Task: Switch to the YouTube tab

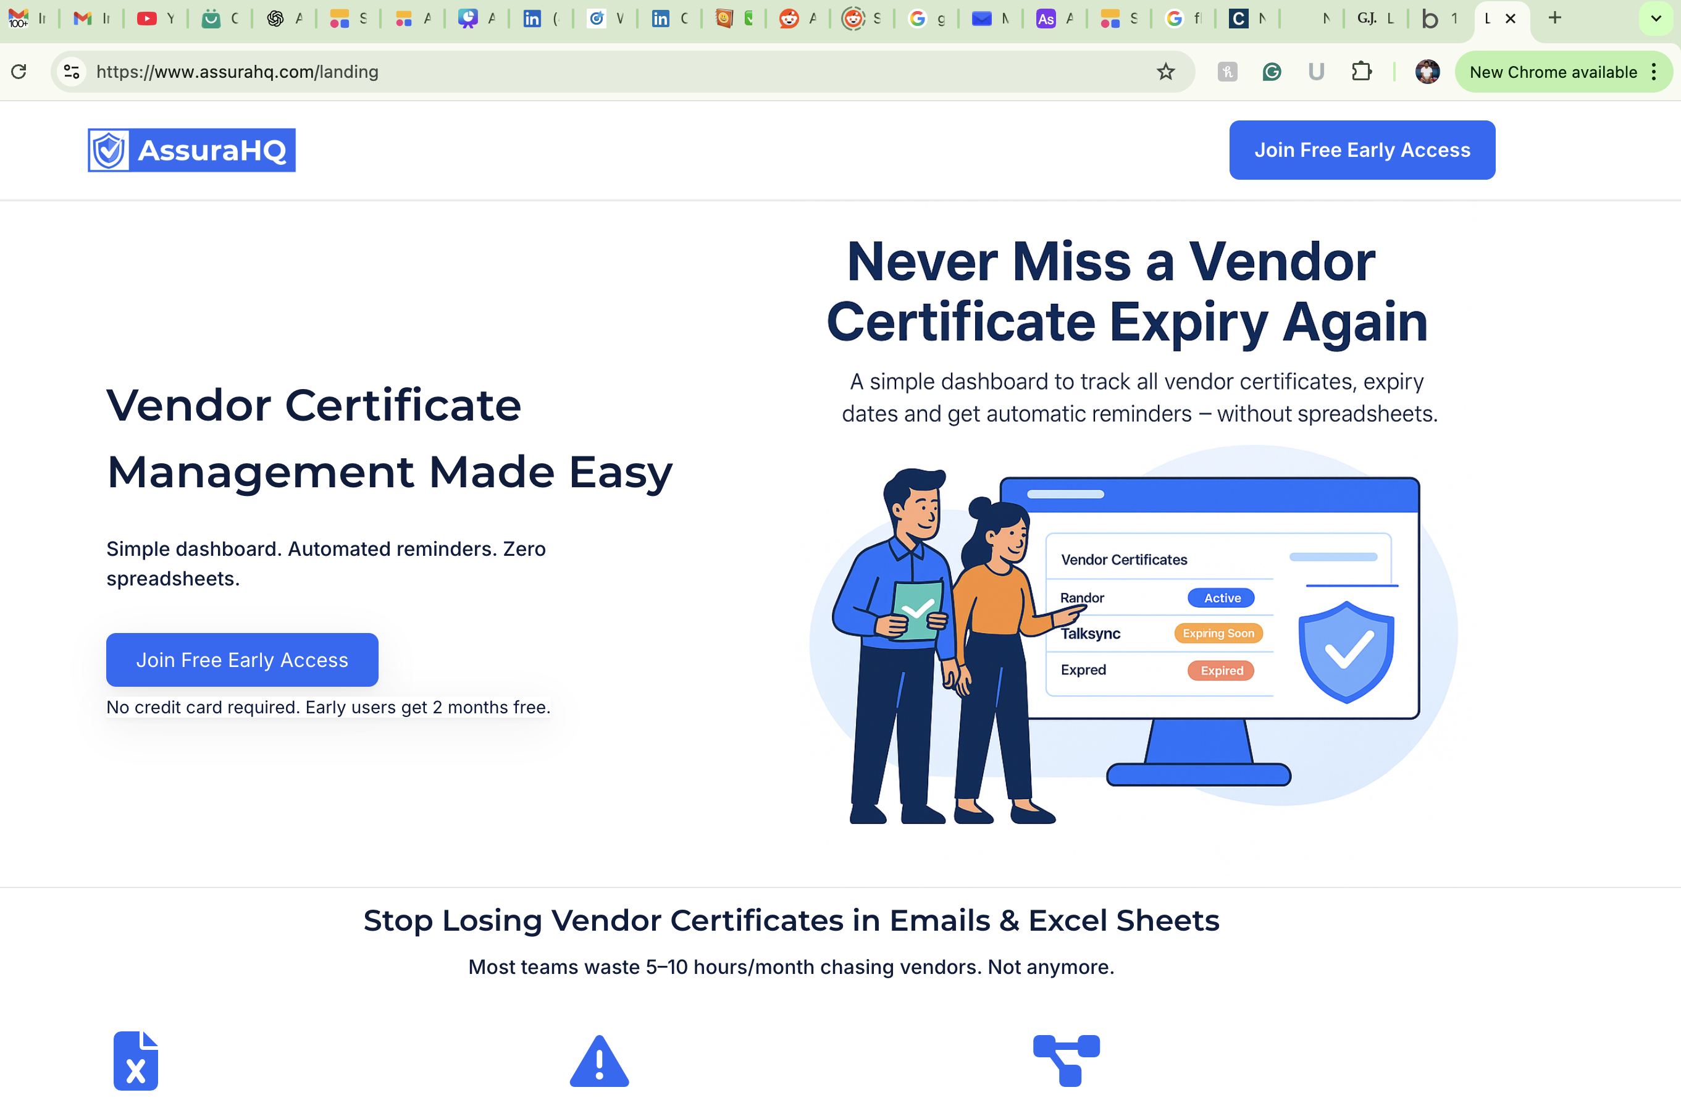Action: tap(146, 19)
